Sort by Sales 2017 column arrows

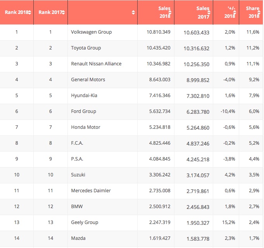click(209, 12)
